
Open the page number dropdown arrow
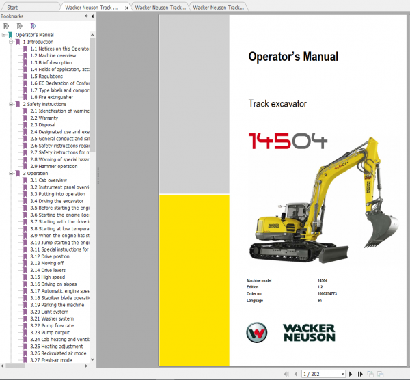(x=342, y=374)
